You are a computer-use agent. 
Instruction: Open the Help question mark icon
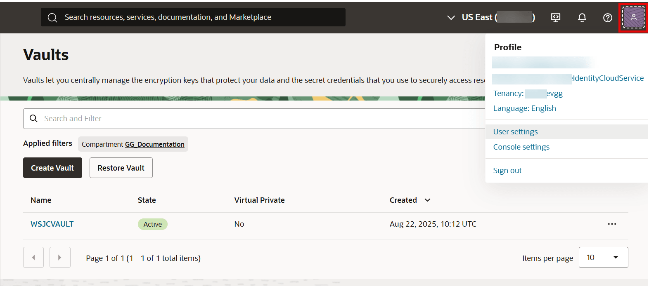pyautogui.click(x=607, y=17)
